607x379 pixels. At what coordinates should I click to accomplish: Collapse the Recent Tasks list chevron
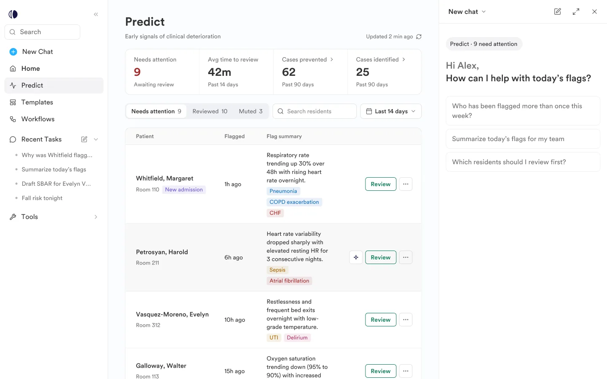(96, 139)
